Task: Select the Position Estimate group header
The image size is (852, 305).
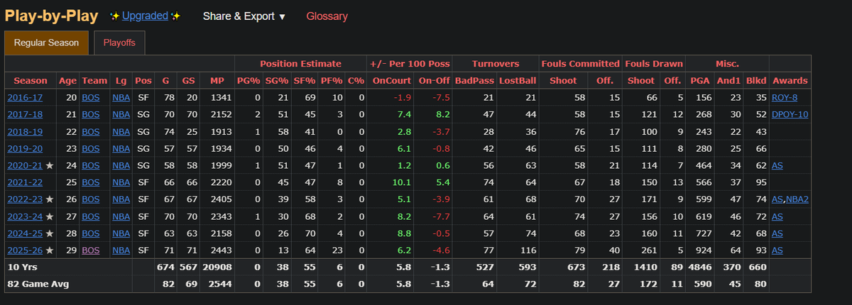Action: coord(300,63)
